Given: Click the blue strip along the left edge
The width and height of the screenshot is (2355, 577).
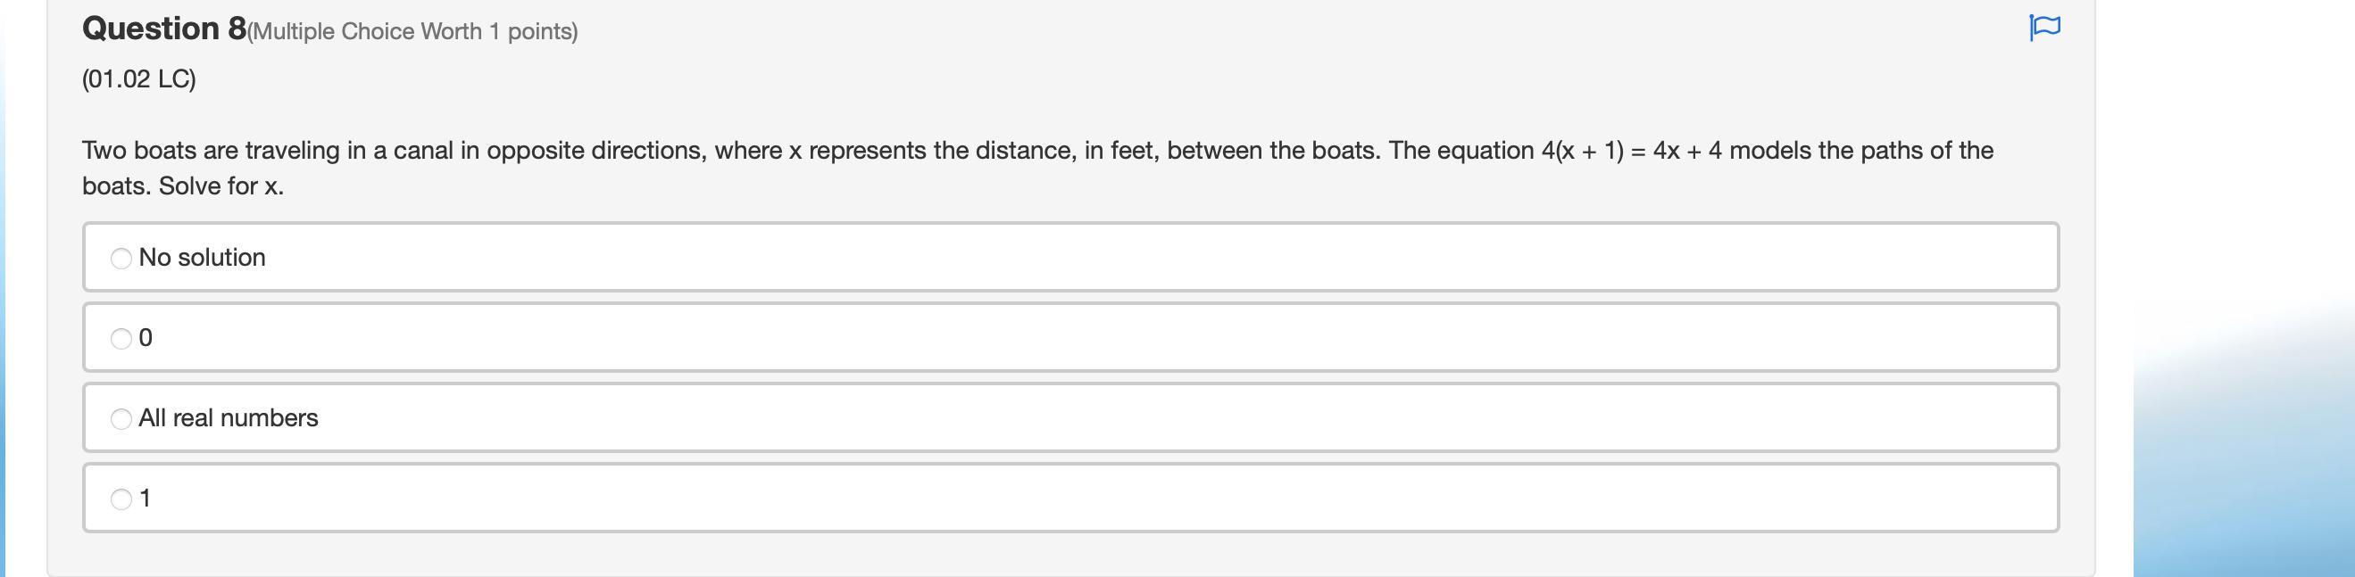Looking at the screenshot, I should 4,365.
